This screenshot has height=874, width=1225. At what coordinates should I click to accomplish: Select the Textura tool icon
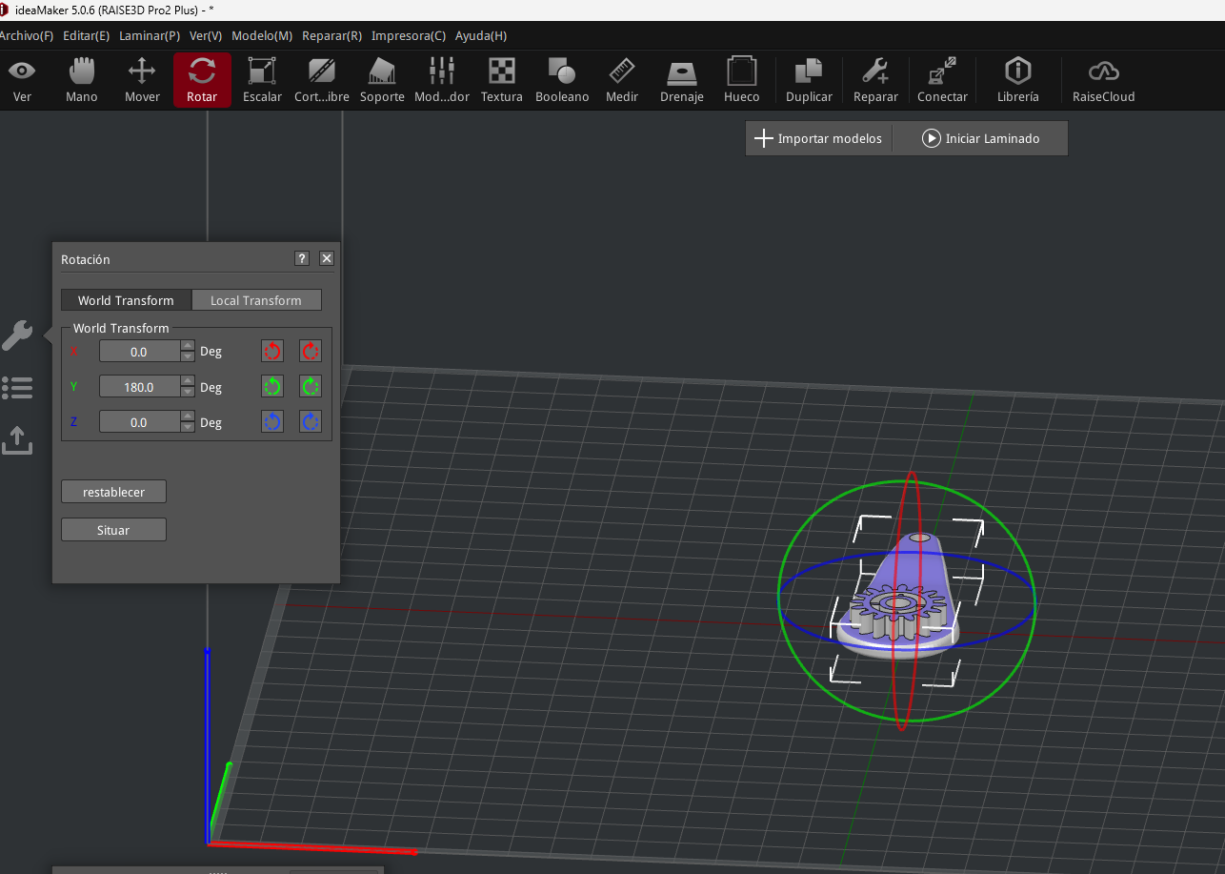tap(501, 80)
